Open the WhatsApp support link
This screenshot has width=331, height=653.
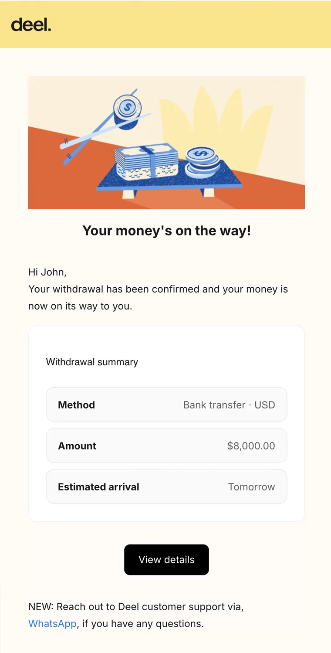point(52,624)
